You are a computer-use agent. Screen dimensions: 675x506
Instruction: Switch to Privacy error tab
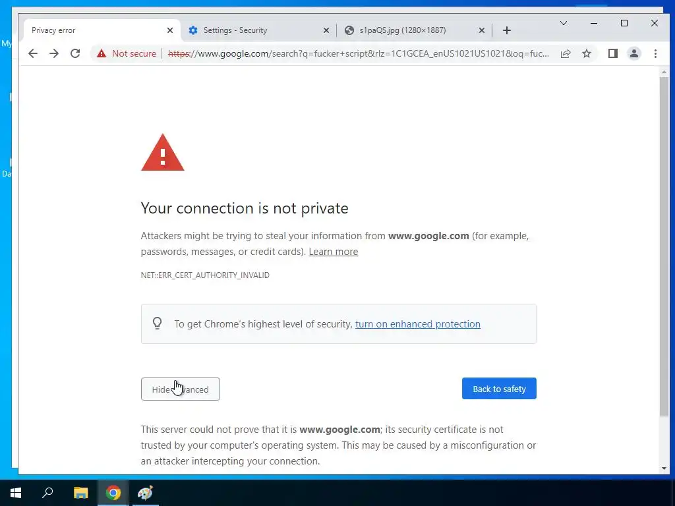point(98,30)
